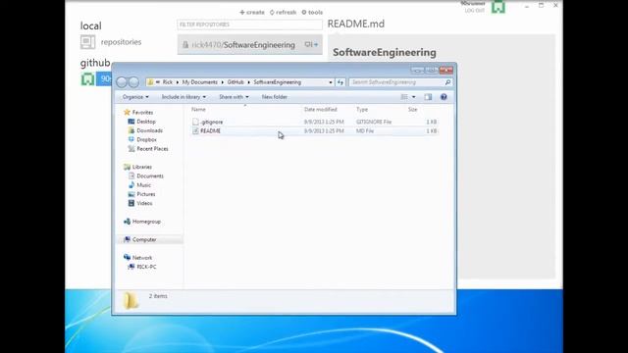Image resolution: width=628 pixels, height=353 pixels.
Task: Click the local repositories icon in GitHub window
Action: coord(87,42)
